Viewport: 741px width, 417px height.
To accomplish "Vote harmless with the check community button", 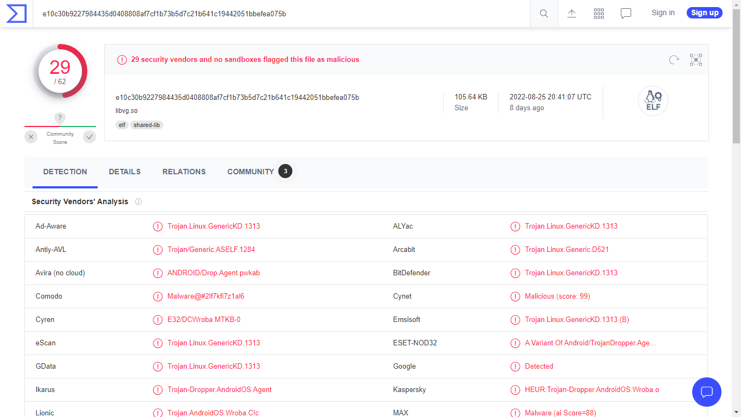I will [90, 137].
